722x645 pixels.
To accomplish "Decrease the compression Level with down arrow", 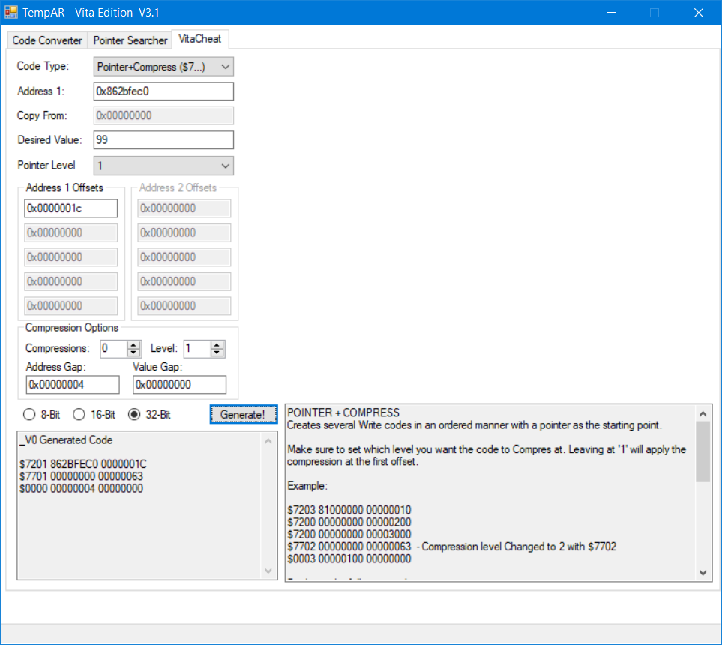I will pyautogui.click(x=217, y=352).
